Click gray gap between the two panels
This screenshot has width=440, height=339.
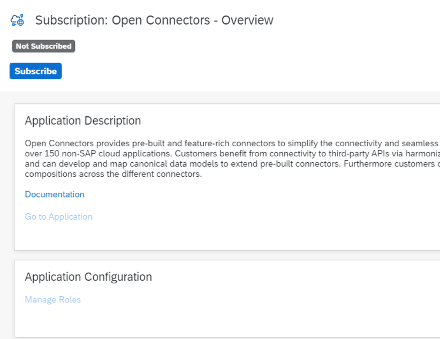214,255
